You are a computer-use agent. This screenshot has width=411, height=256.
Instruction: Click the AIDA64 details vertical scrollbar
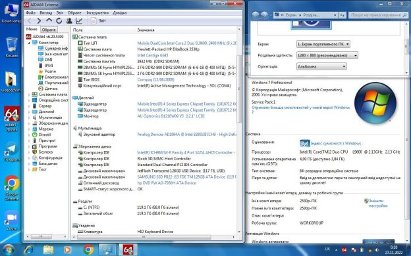pyautogui.click(x=239, y=89)
